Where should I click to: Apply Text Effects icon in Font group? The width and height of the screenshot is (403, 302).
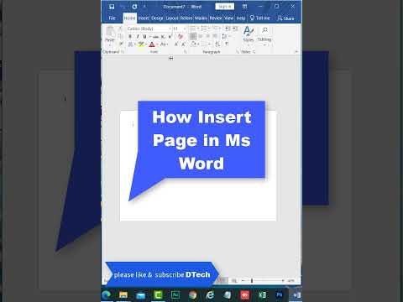130,44
